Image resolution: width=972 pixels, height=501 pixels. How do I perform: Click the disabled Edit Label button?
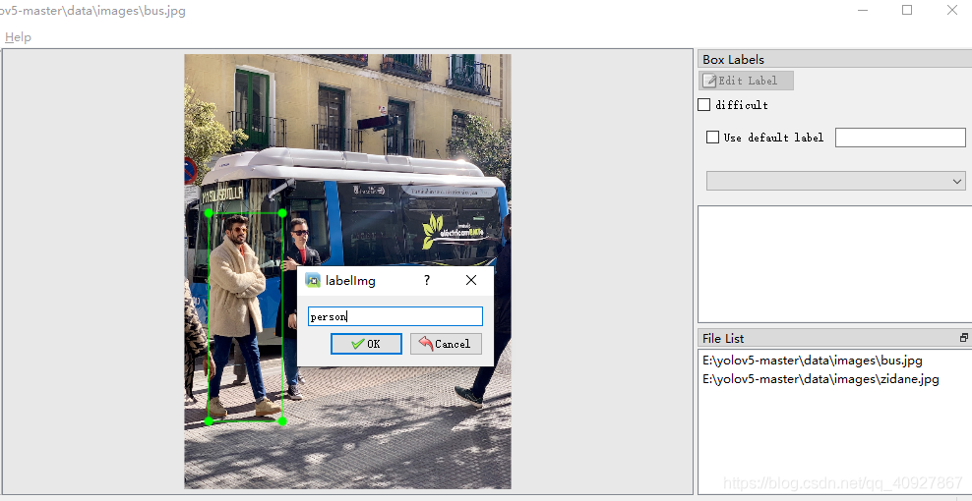(x=747, y=81)
